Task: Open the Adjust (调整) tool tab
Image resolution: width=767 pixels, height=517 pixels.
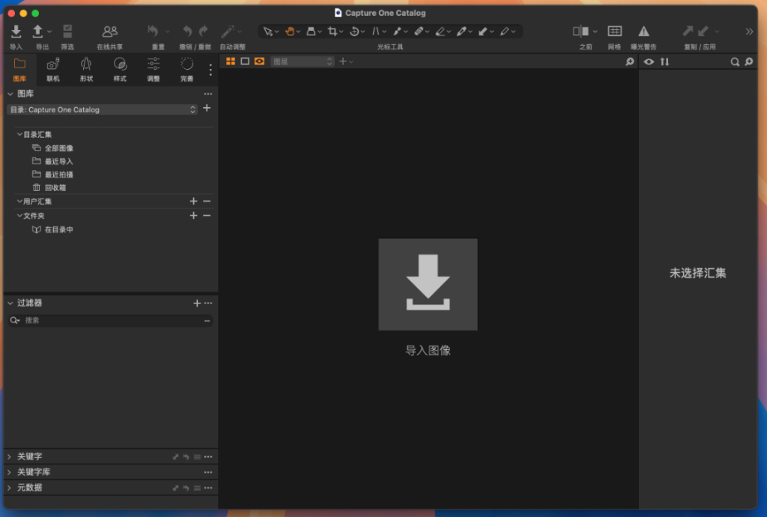Action: click(x=153, y=64)
